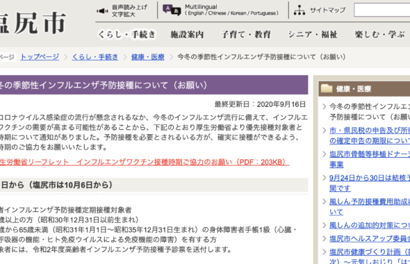Open the サイトマップ link
The image size is (410, 264).
327,10
